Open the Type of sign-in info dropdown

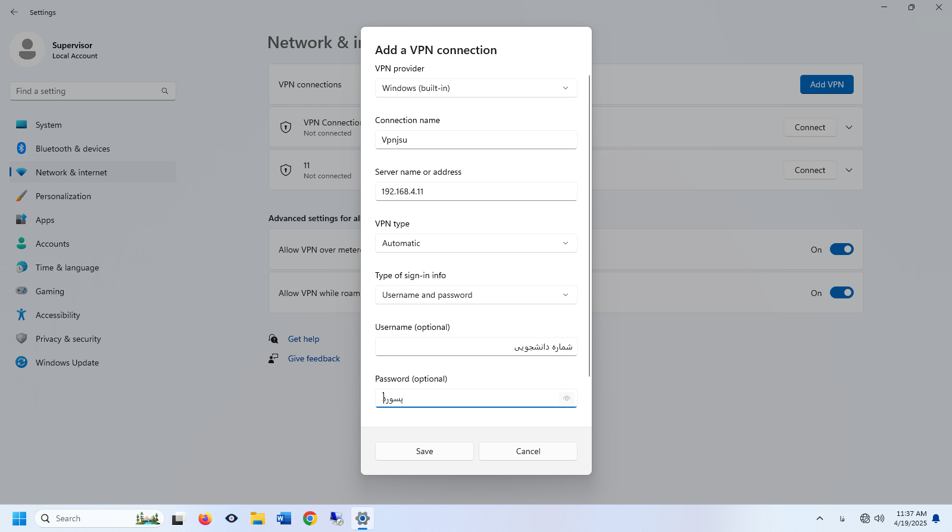pyautogui.click(x=476, y=295)
